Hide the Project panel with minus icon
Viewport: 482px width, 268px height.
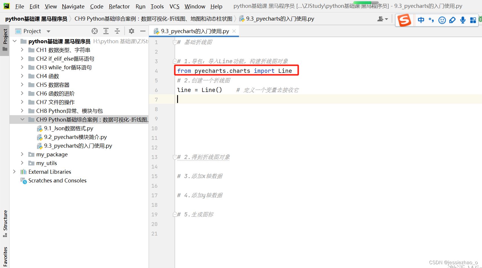pyautogui.click(x=143, y=31)
